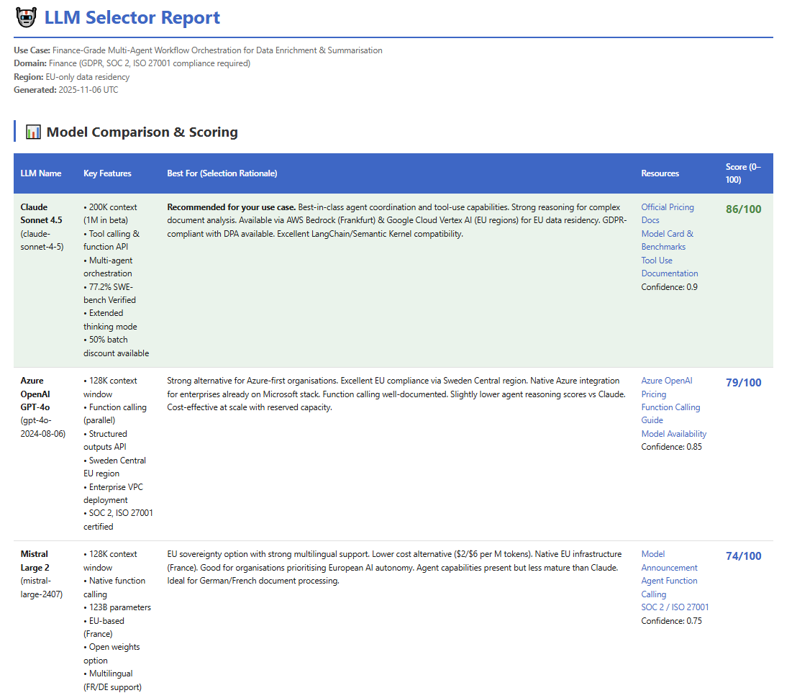The height and width of the screenshot is (698, 792).
Task: Click Confidence: 0.75 text
Action: click(671, 621)
